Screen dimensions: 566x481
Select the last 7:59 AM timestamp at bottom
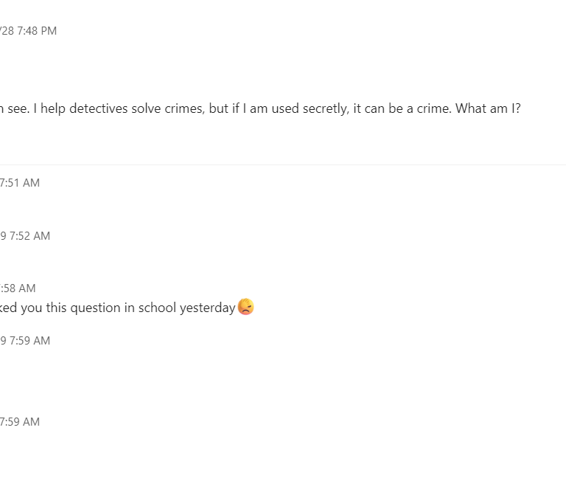20,422
